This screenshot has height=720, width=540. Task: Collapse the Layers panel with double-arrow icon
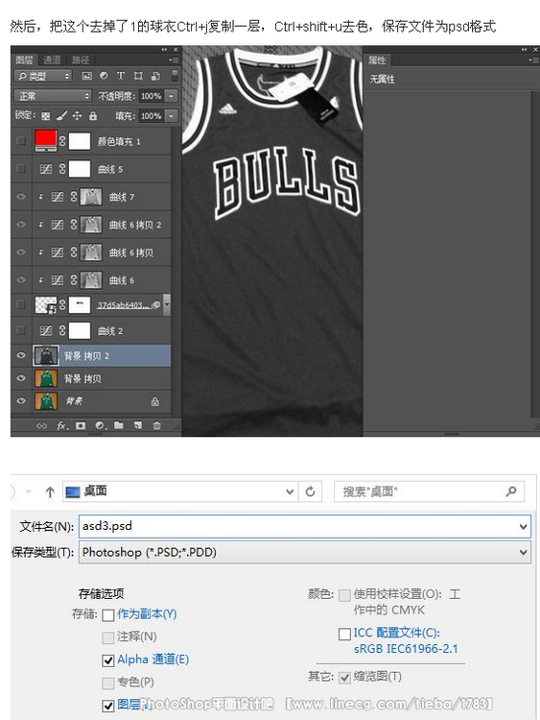coord(164,50)
